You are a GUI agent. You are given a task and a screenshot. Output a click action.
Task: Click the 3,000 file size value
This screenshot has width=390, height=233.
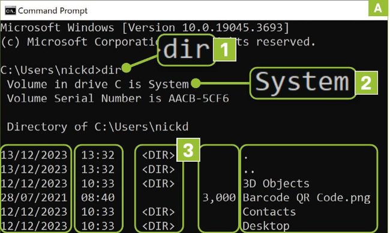tap(219, 198)
